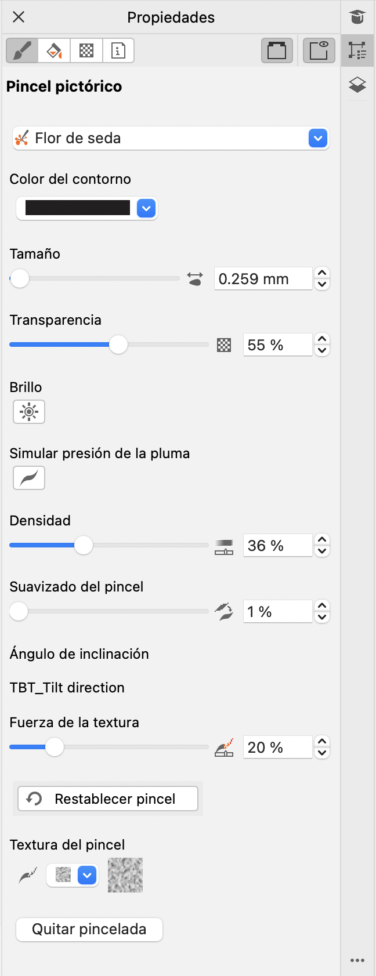Click the checkerboard transparency icon beside slider
The image size is (376, 976).
tap(224, 345)
